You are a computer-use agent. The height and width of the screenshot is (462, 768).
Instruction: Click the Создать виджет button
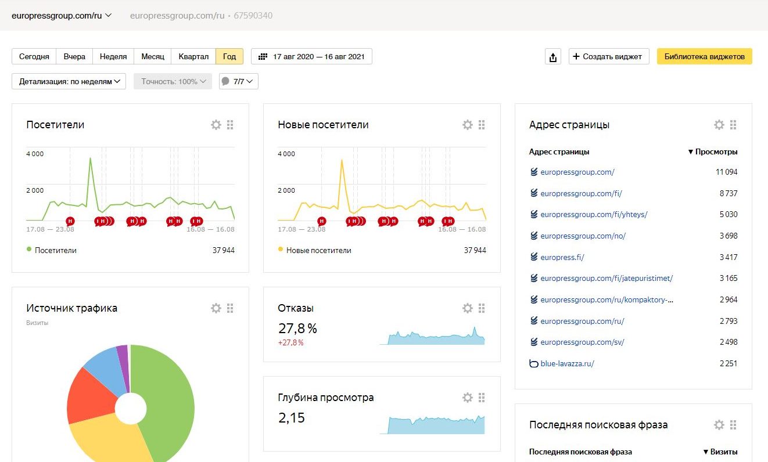[x=609, y=57]
